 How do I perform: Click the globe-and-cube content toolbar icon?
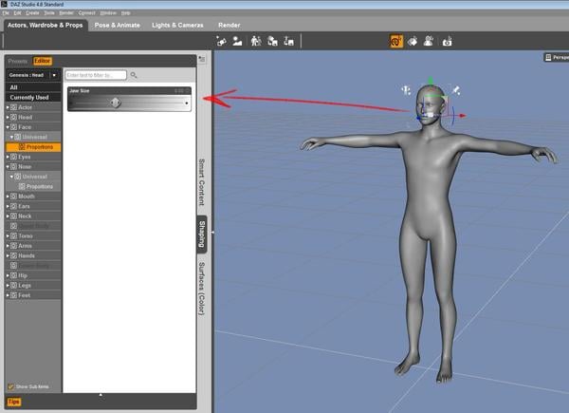point(272,41)
